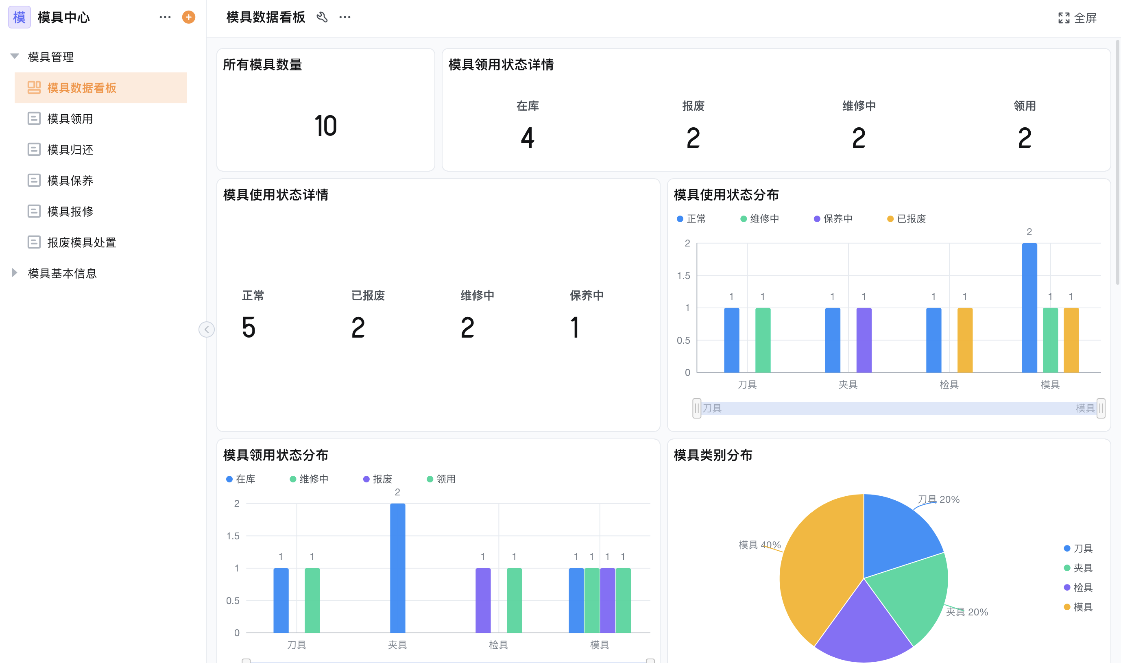The height and width of the screenshot is (663, 1121).
Task: Open the 模具报修 sidebar item
Action: (101, 211)
